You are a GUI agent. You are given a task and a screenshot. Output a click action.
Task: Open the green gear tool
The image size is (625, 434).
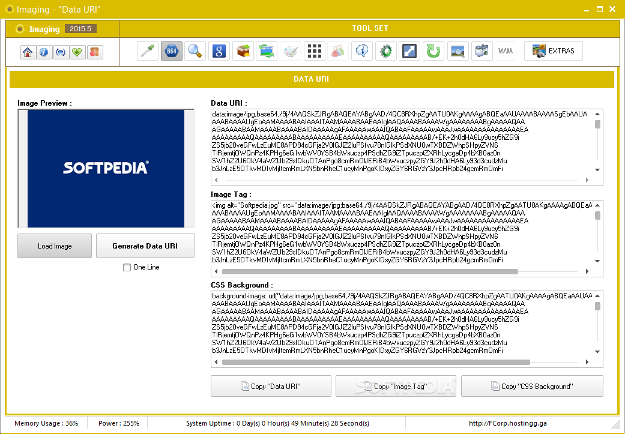click(x=386, y=51)
